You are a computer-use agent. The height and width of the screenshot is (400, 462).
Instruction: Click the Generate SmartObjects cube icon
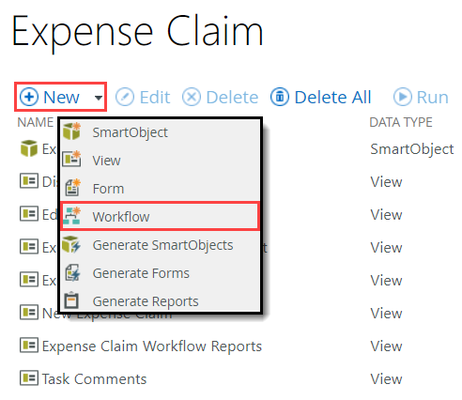(71, 245)
